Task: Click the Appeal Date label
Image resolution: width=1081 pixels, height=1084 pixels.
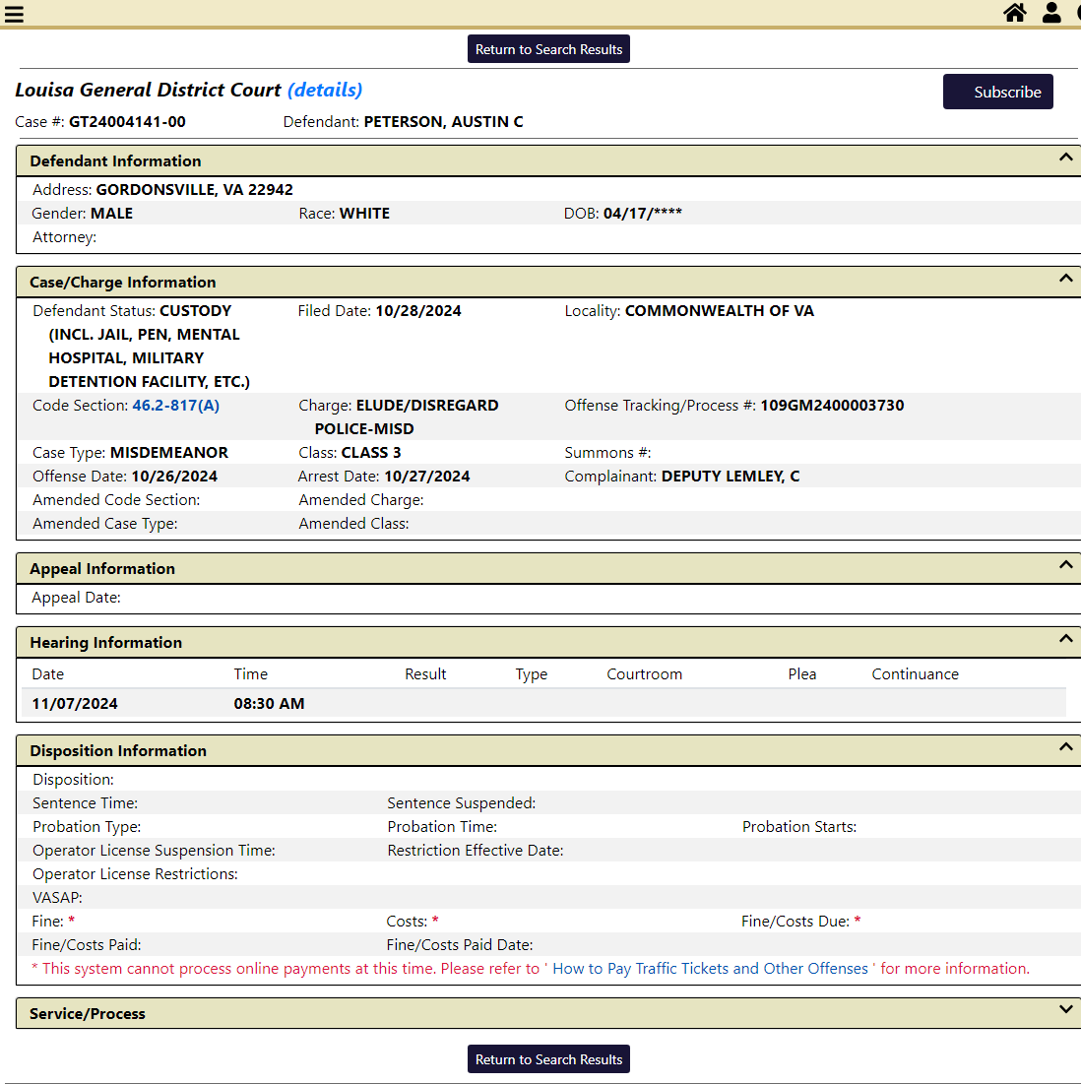Action: [76, 598]
